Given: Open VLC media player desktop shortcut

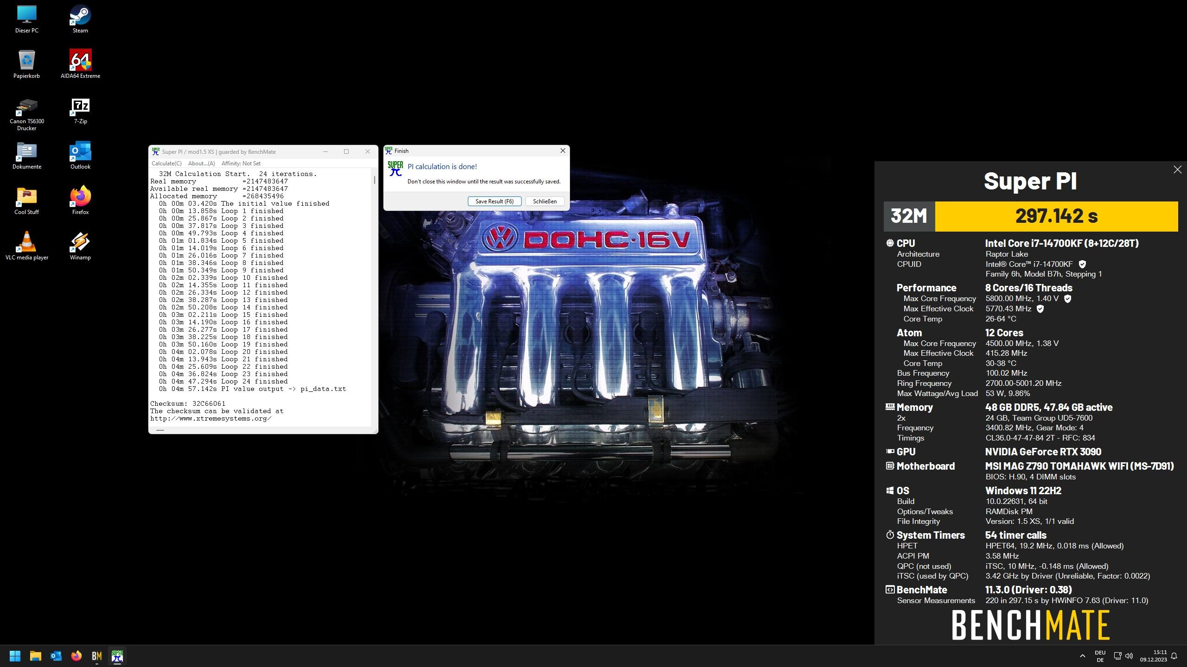Looking at the screenshot, I should pyautogui.click(x=26, y=246).
